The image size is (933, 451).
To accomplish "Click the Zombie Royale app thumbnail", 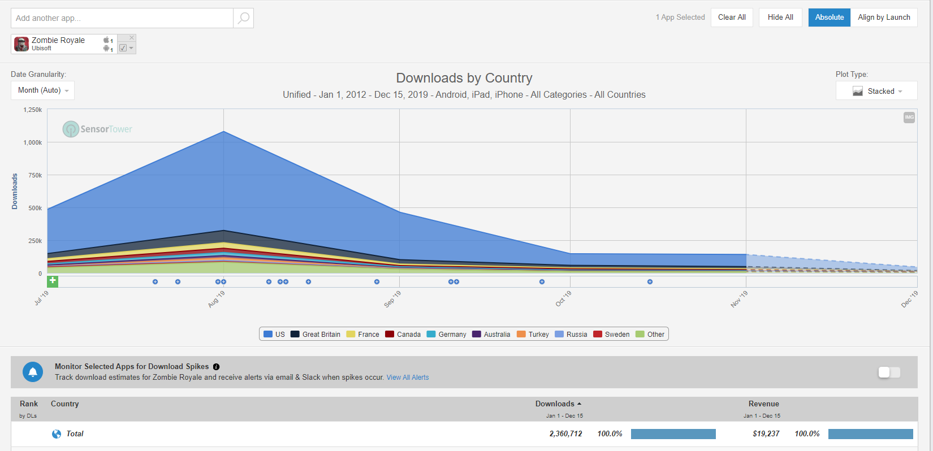I will click(x=21, y=44).
